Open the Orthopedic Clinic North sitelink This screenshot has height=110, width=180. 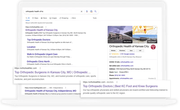pyautogui.click(x=39, y=61)
